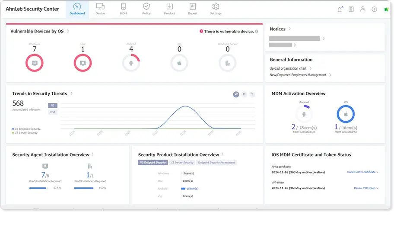Viewport: 394px width, 244px height.
Task: Open the MDM menu
Action: (124, 9)
